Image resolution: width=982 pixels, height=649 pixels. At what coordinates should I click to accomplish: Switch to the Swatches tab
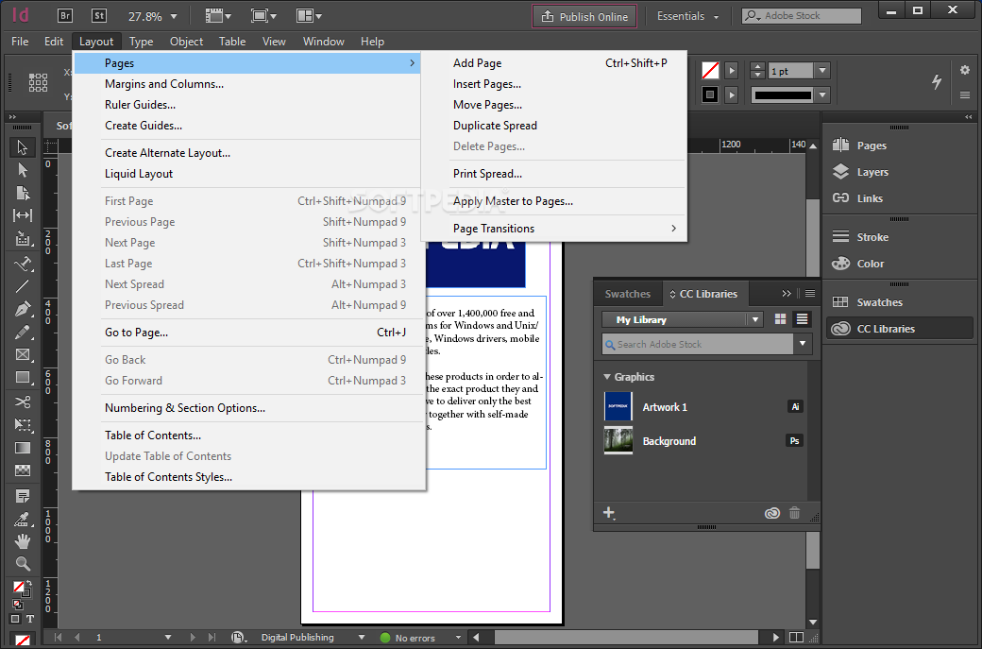[628, 294]
